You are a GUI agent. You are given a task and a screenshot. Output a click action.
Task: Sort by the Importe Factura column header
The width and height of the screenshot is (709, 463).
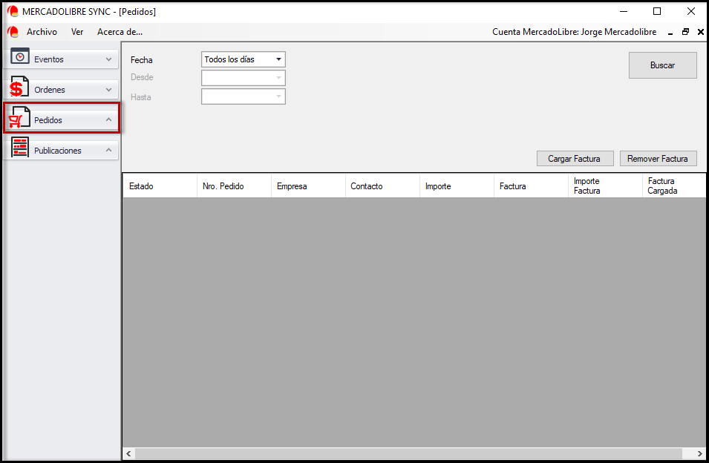[605, 185]
